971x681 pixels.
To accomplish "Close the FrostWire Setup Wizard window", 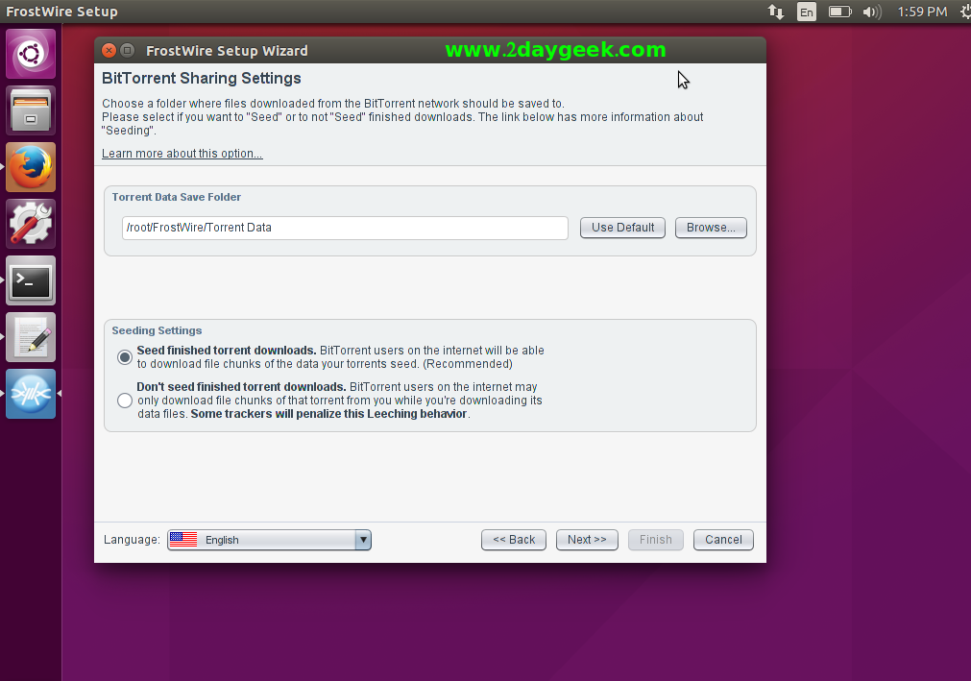I will 109,50.
